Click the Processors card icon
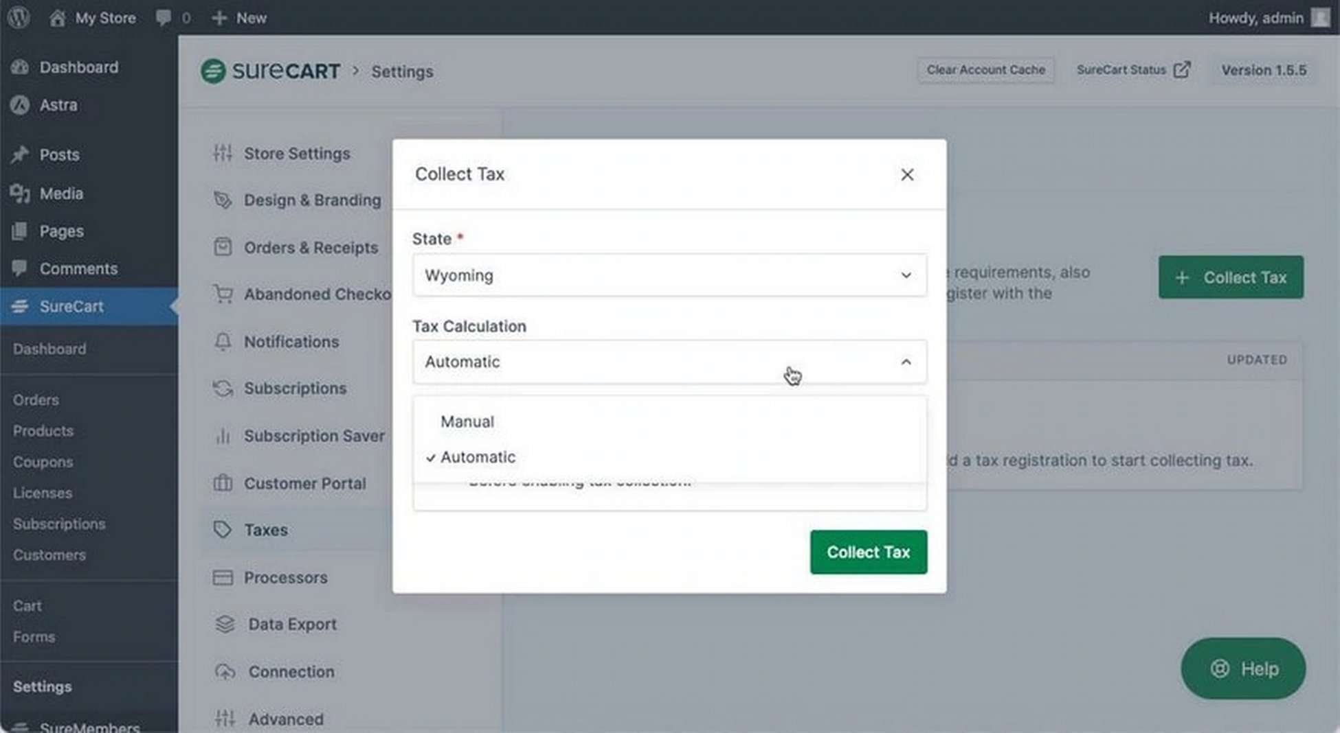 [223, 577]
